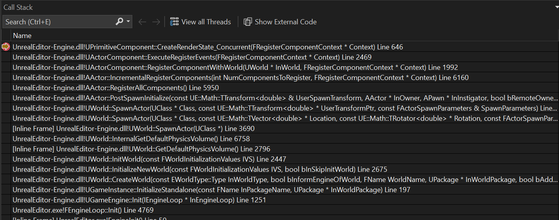Go to previous search result arrow
The height and width of the screenshot is (220, 559).
pyautogui.click(x=142, y=22)
